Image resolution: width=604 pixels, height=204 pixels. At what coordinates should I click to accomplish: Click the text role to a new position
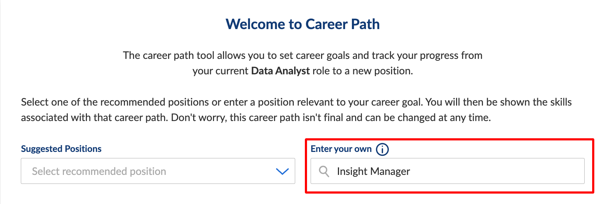click(x=363, y=71)
